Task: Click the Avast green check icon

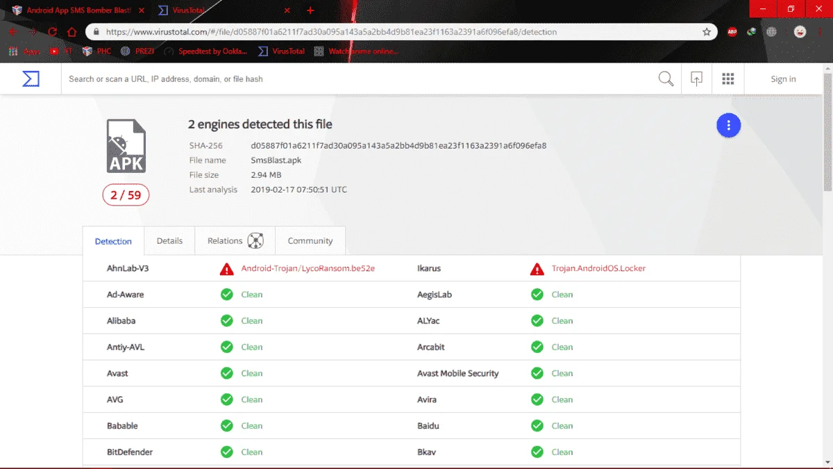Action: (226, 373)
